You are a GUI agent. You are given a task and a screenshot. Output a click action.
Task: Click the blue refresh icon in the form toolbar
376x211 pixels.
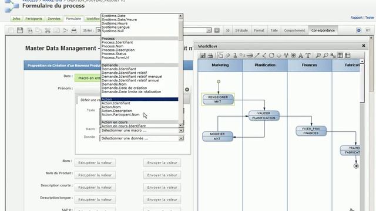point(359,30)
